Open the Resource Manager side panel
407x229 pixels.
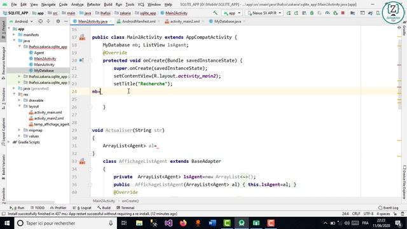tap(3, 63)
